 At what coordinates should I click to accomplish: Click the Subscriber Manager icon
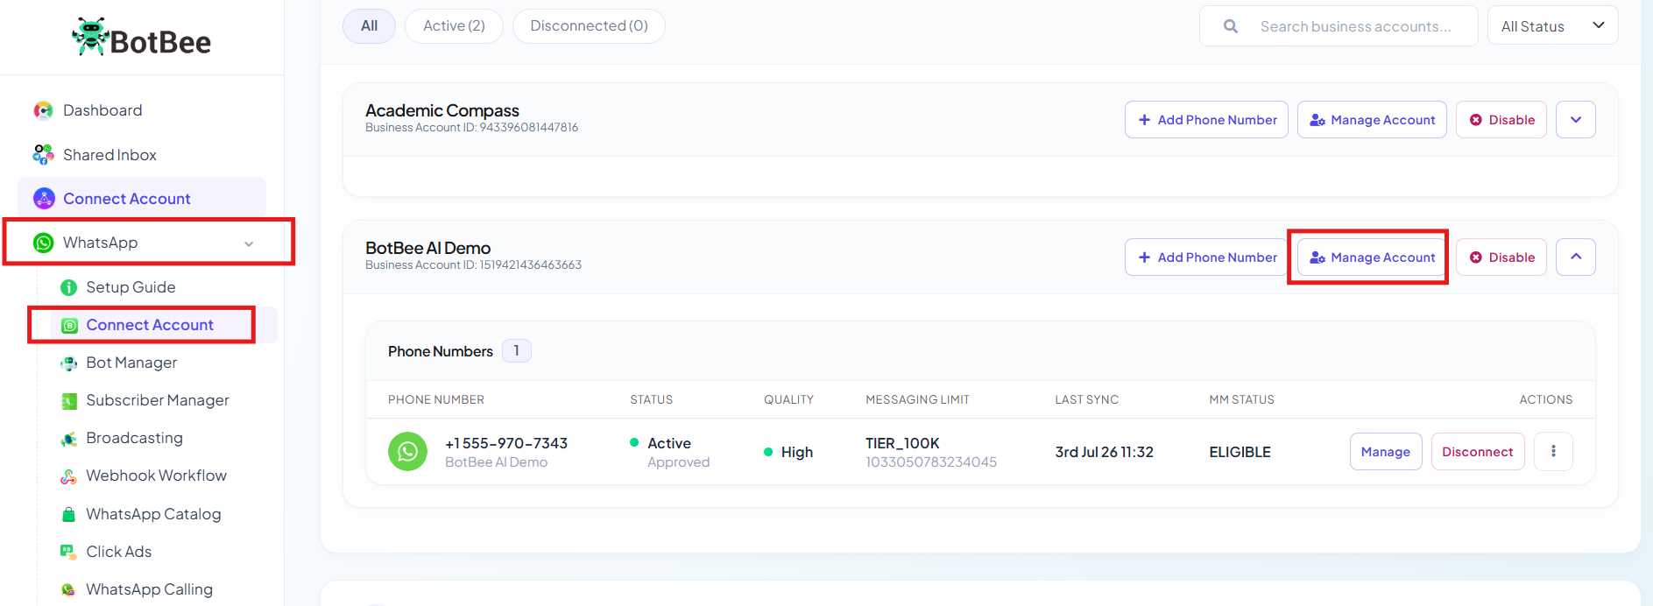69,401
